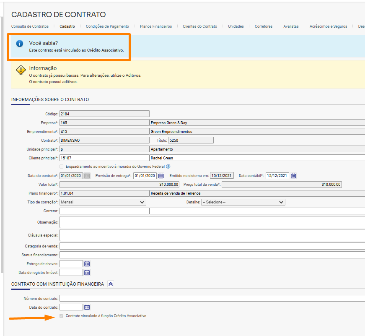Click the Corretor code input
This screenshot has width=365, height=336.
pos(104,211)
